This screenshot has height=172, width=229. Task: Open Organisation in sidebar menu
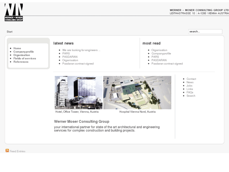[22, 55]
